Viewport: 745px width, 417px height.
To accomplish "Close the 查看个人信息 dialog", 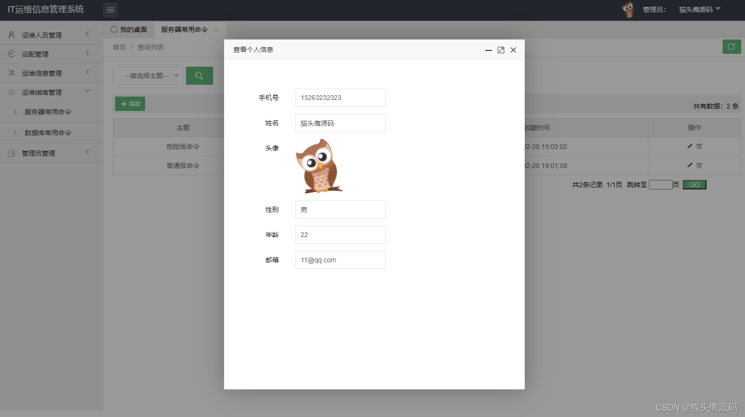I will pyautogui.click(x=513, y=50).
